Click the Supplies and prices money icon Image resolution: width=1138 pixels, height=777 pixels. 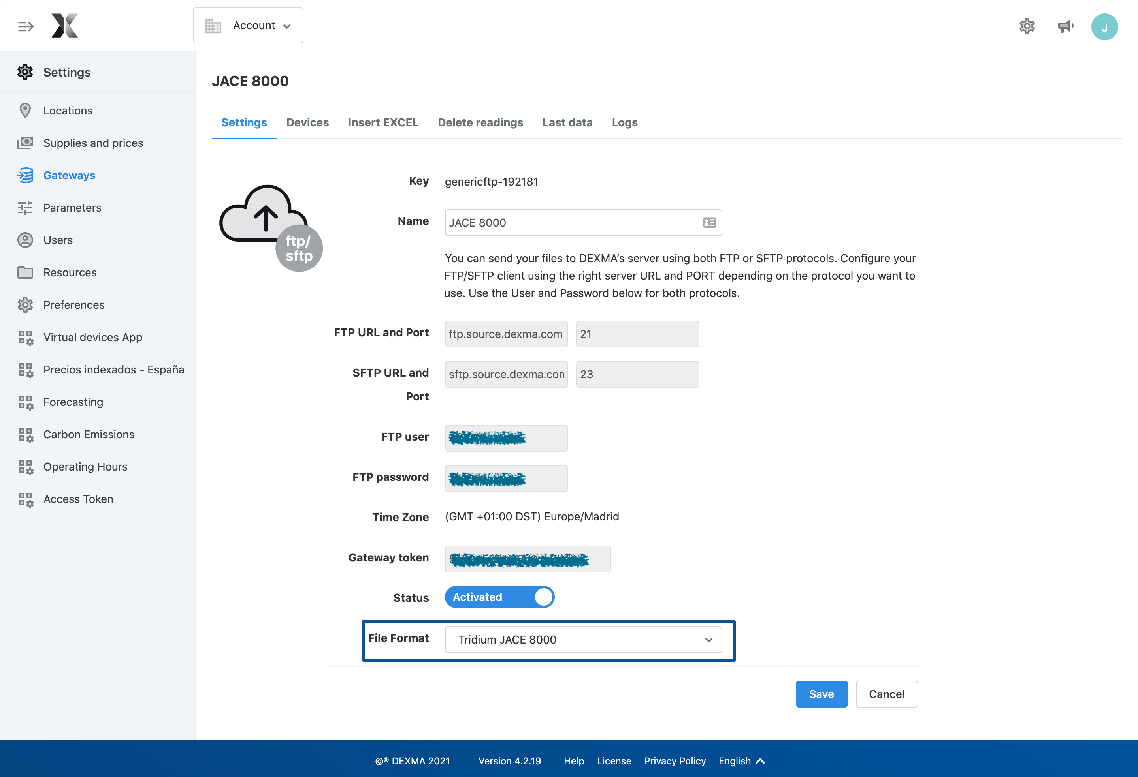(25, 143)
